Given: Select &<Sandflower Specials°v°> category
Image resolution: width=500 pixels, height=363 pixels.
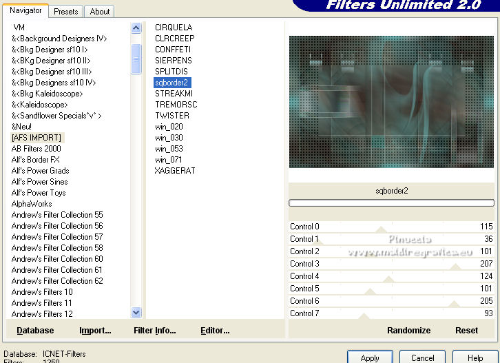Looking at the screenshot, I should (x=56, y=116).
